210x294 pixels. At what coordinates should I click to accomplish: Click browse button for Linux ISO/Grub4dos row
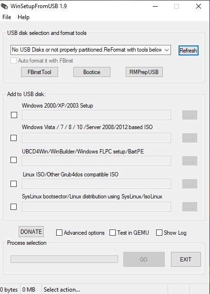[x=190, y=184]
